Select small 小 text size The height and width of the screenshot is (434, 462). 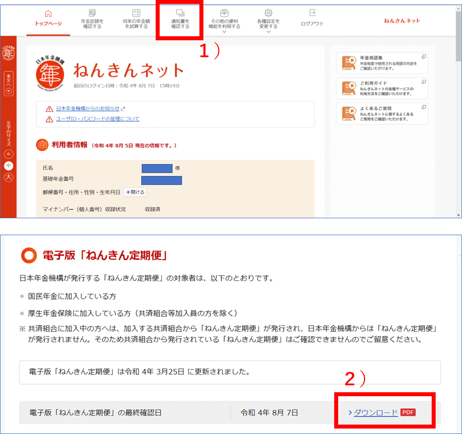click(8, 154)
